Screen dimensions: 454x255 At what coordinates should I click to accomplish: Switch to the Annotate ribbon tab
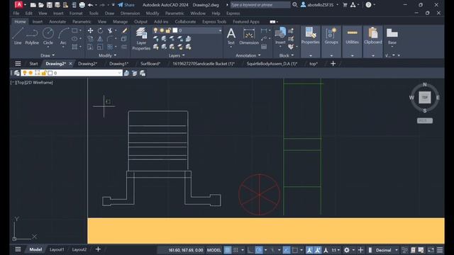(57, 22)
